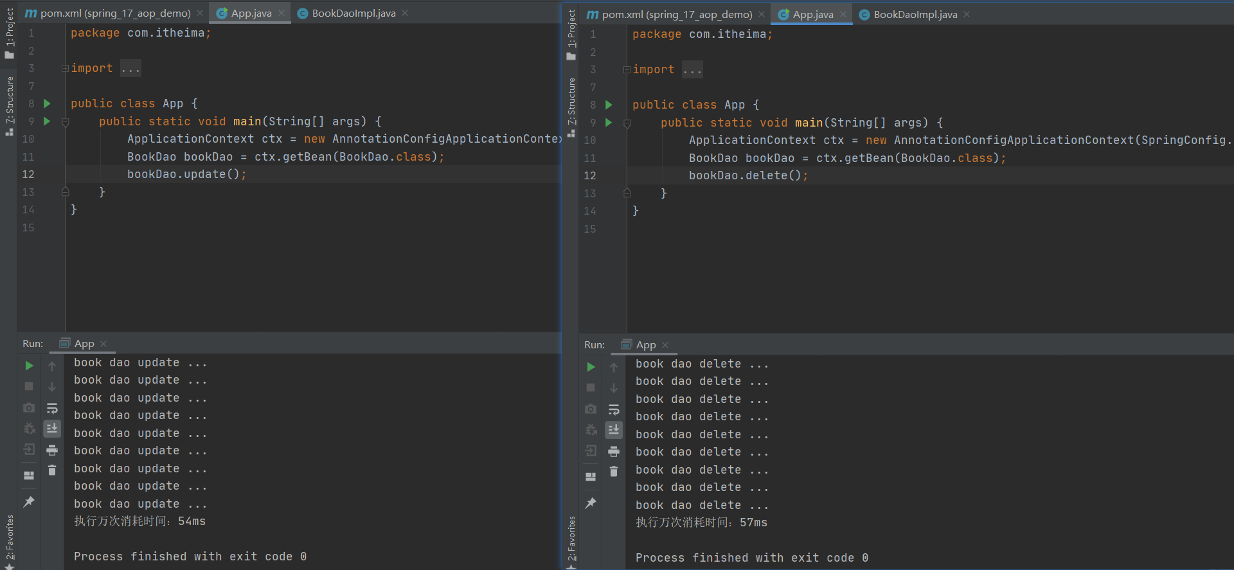The width and height of the screenshot is (1234, 570).
Task: Open the Z: Structure tool window in right IDE
Action: [571, 107]
